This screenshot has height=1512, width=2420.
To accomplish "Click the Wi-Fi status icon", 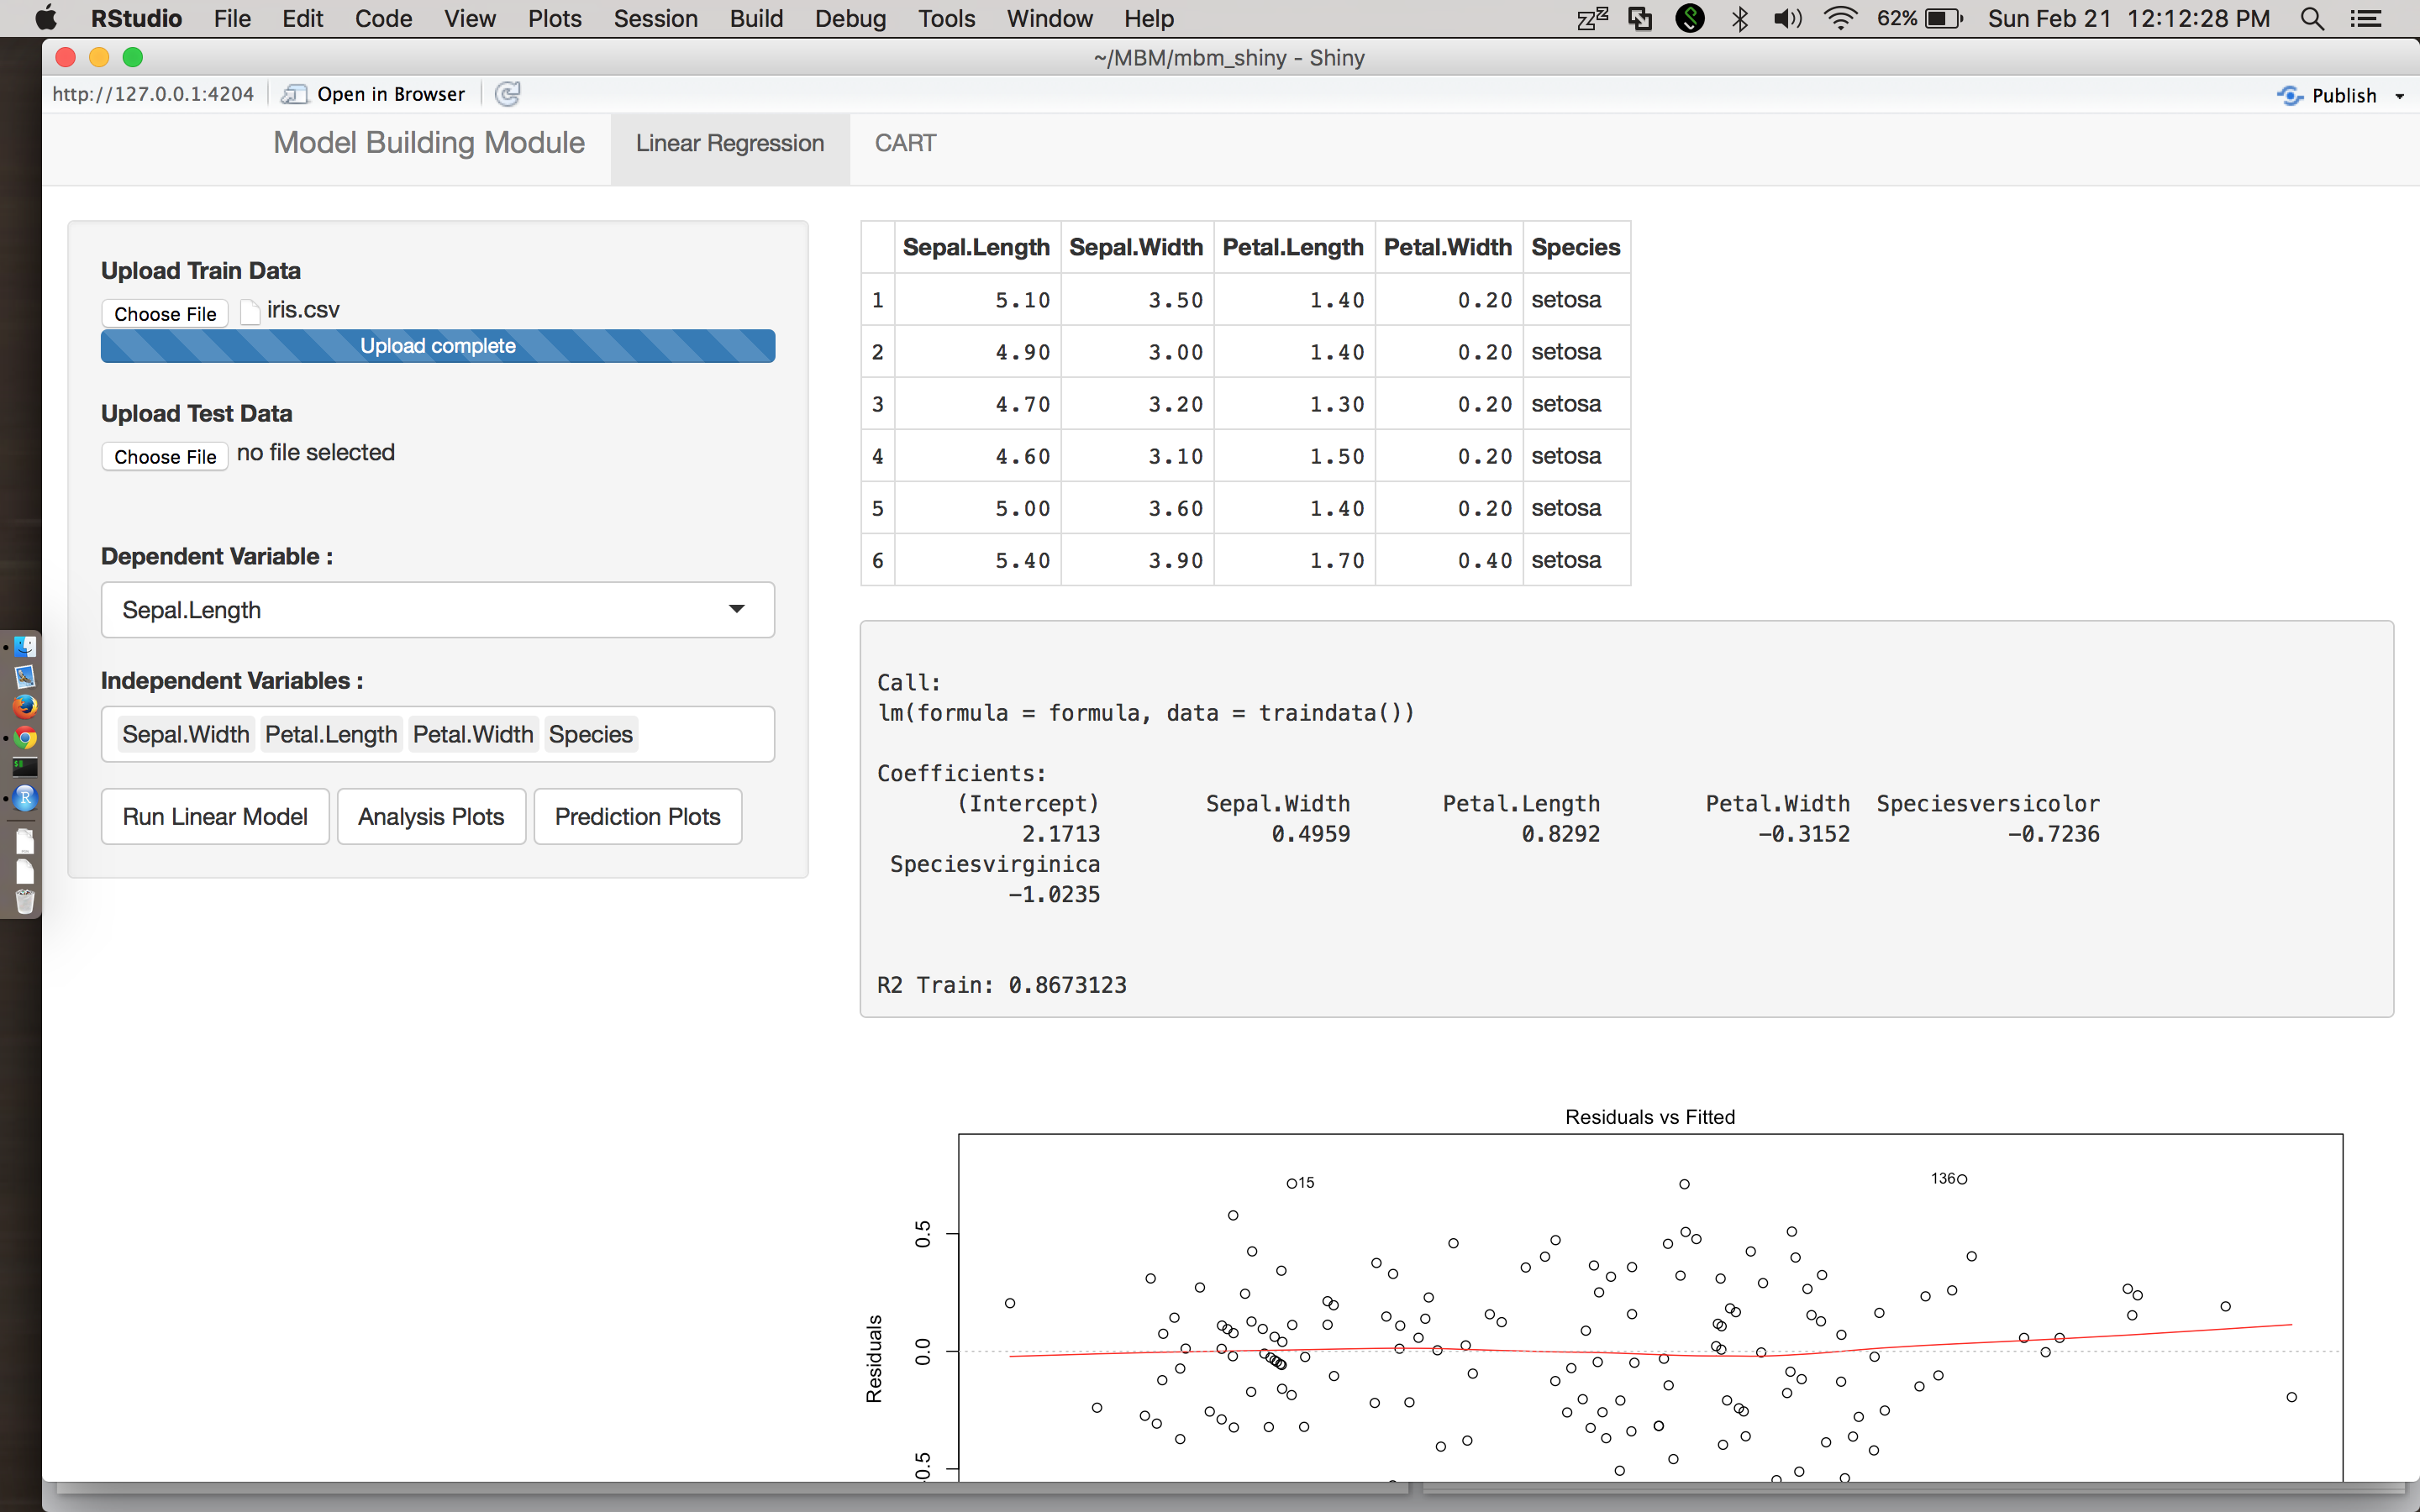I will (x=1840, y=19).
